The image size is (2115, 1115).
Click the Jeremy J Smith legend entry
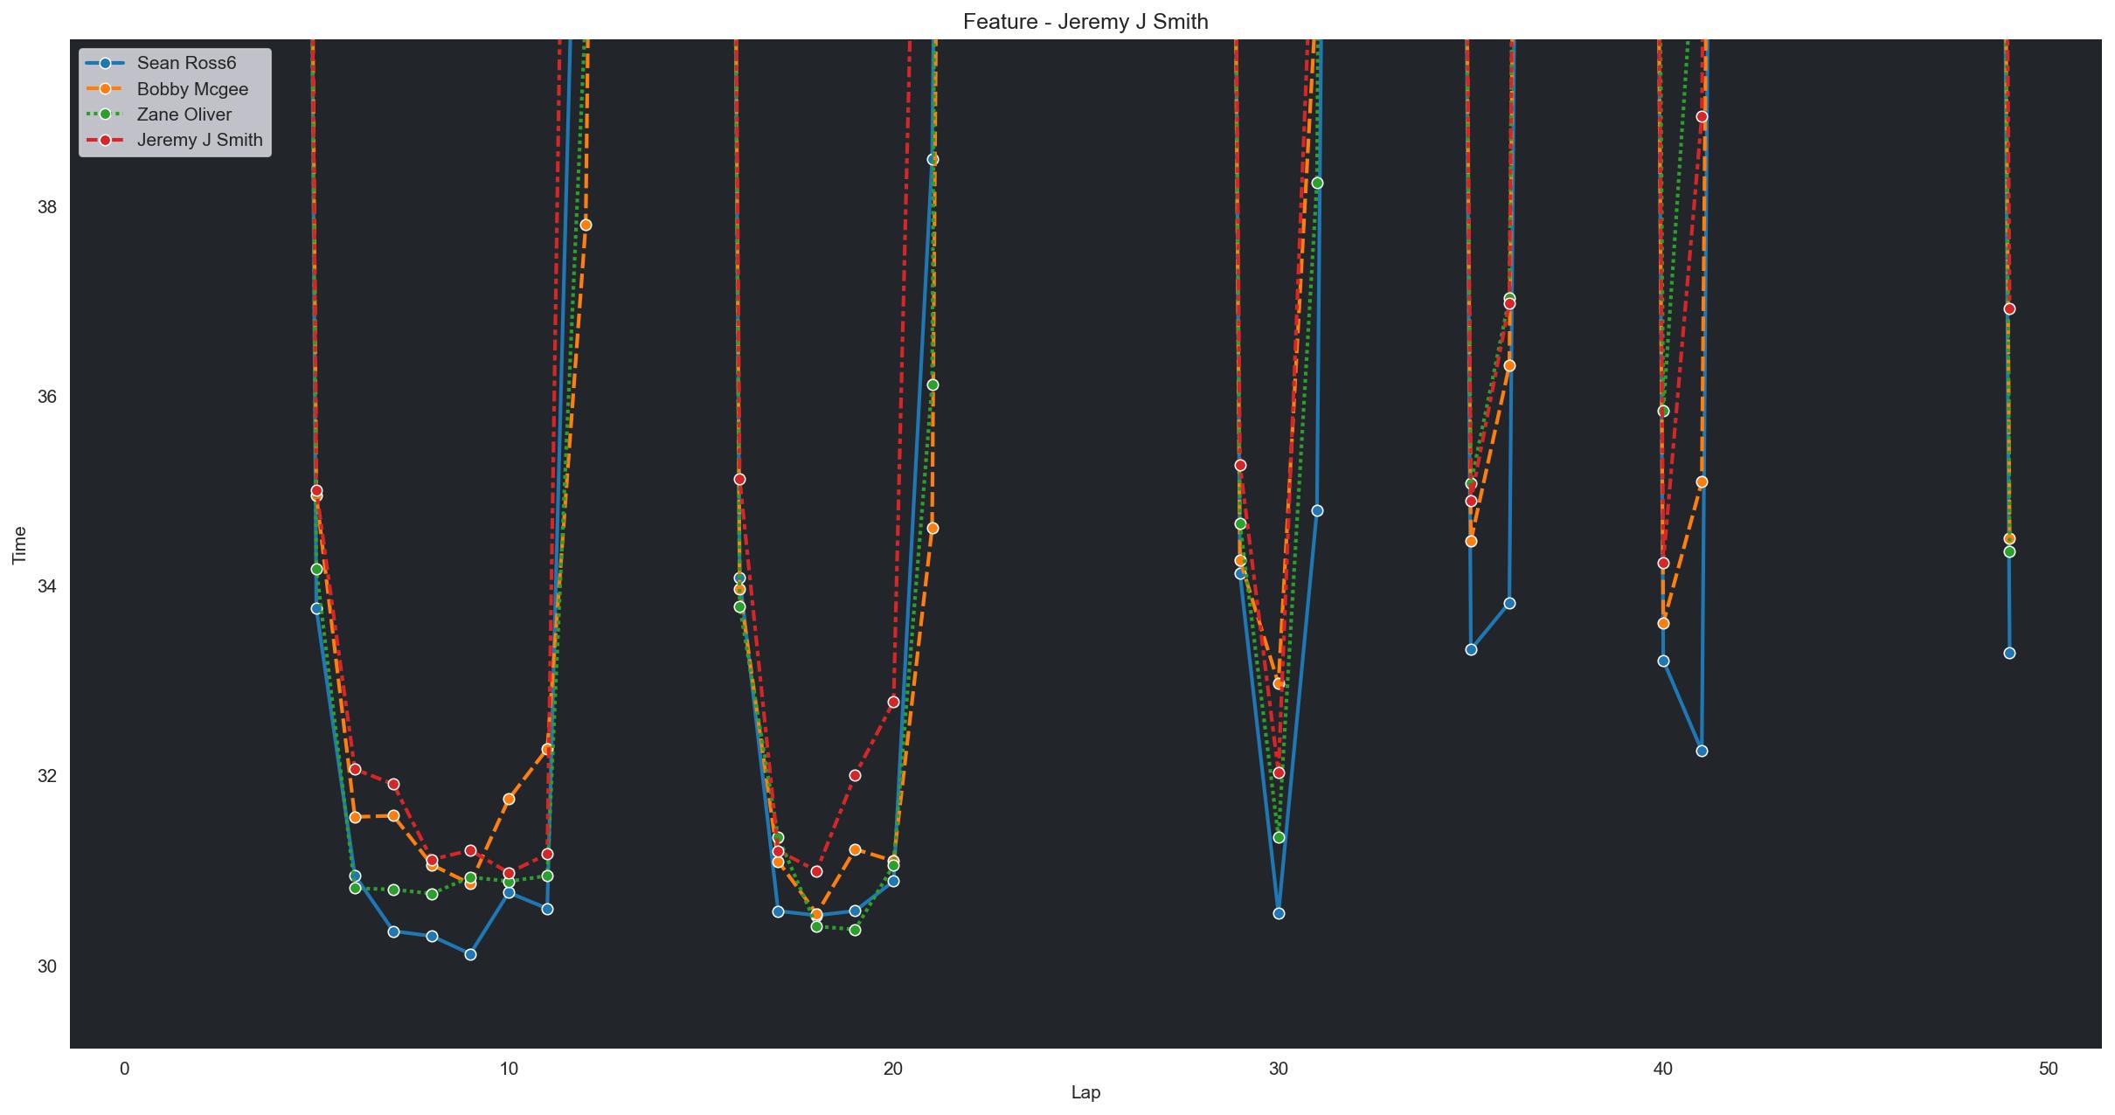199,140
